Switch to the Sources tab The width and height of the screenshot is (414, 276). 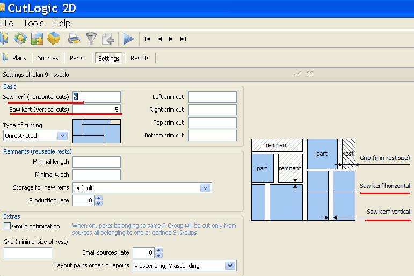point(48,58)
